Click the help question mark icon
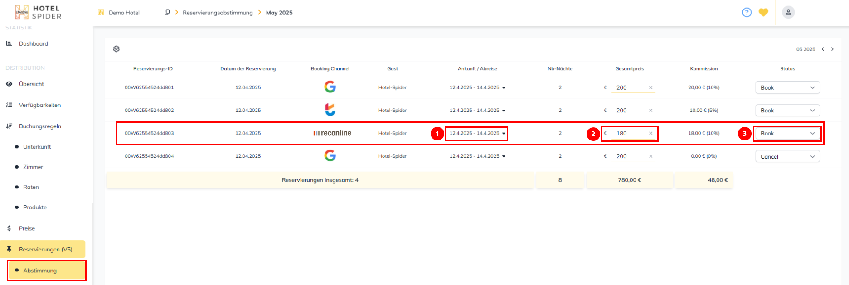Image resolution: width=849 pixels, height=285 pixels. click(x=747, y=13)
